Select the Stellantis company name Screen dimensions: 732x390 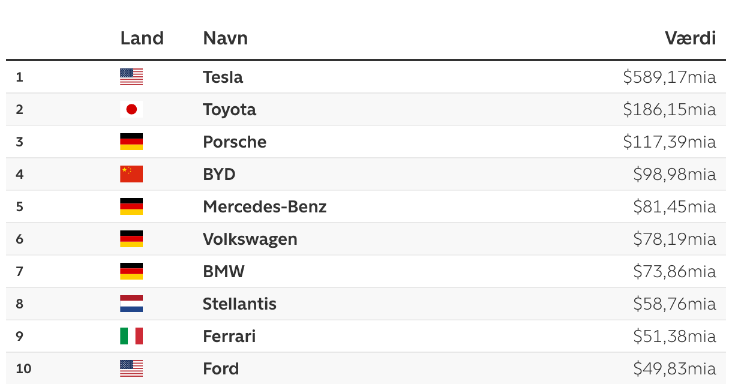coord(239,304)
